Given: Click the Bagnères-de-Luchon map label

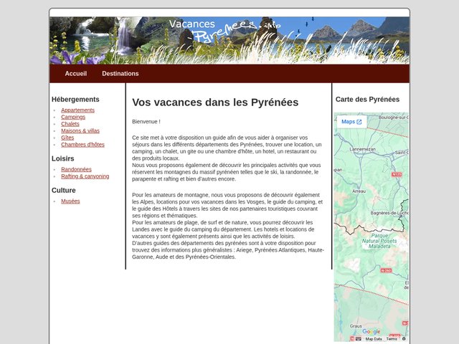Looking at the screenshot, I should (389, 213).
